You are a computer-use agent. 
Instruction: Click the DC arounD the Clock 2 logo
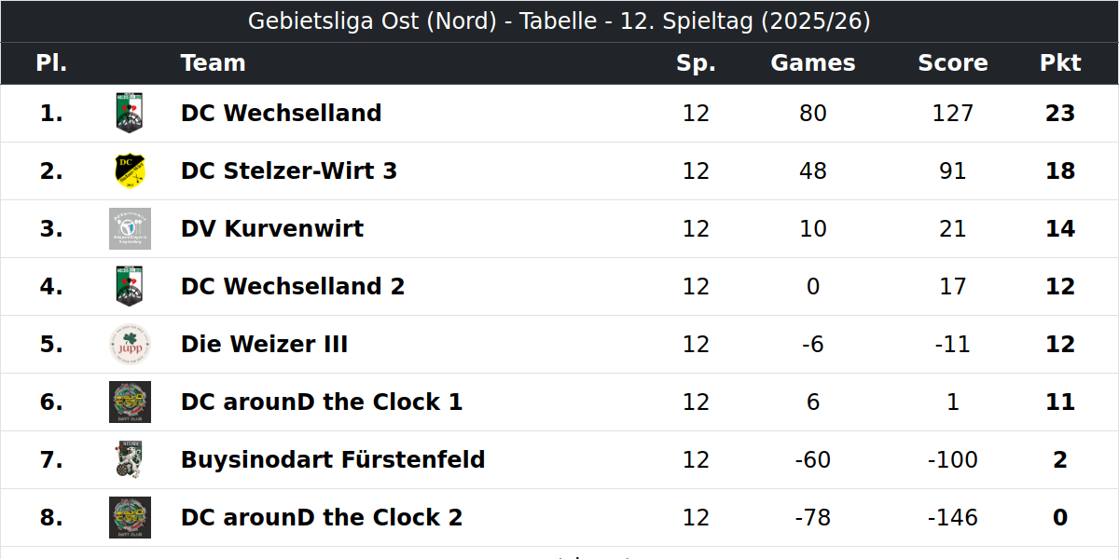(x=130, y=517)
